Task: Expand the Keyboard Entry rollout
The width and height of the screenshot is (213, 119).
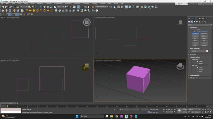Action: 194,75
